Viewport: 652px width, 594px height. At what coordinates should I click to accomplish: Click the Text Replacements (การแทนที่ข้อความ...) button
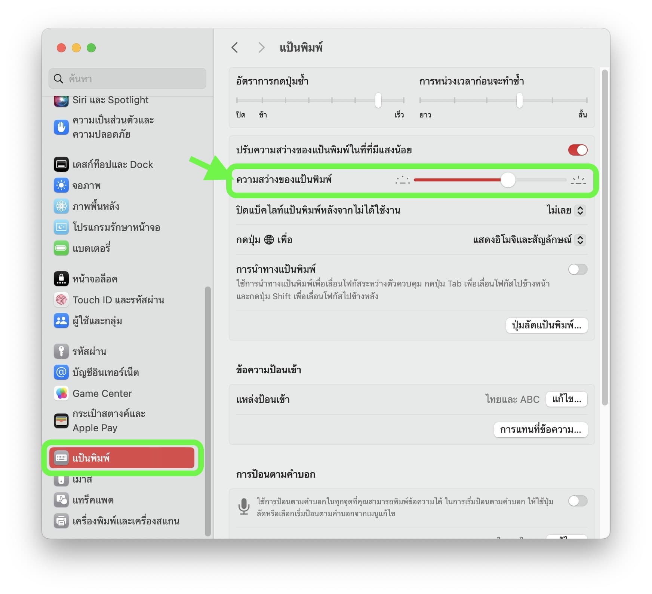pyautogui.click(x=541, y=430)
